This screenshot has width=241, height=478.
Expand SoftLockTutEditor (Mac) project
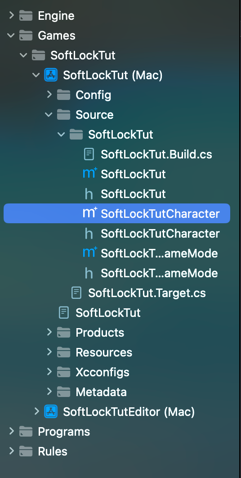[x=36, y=411]
